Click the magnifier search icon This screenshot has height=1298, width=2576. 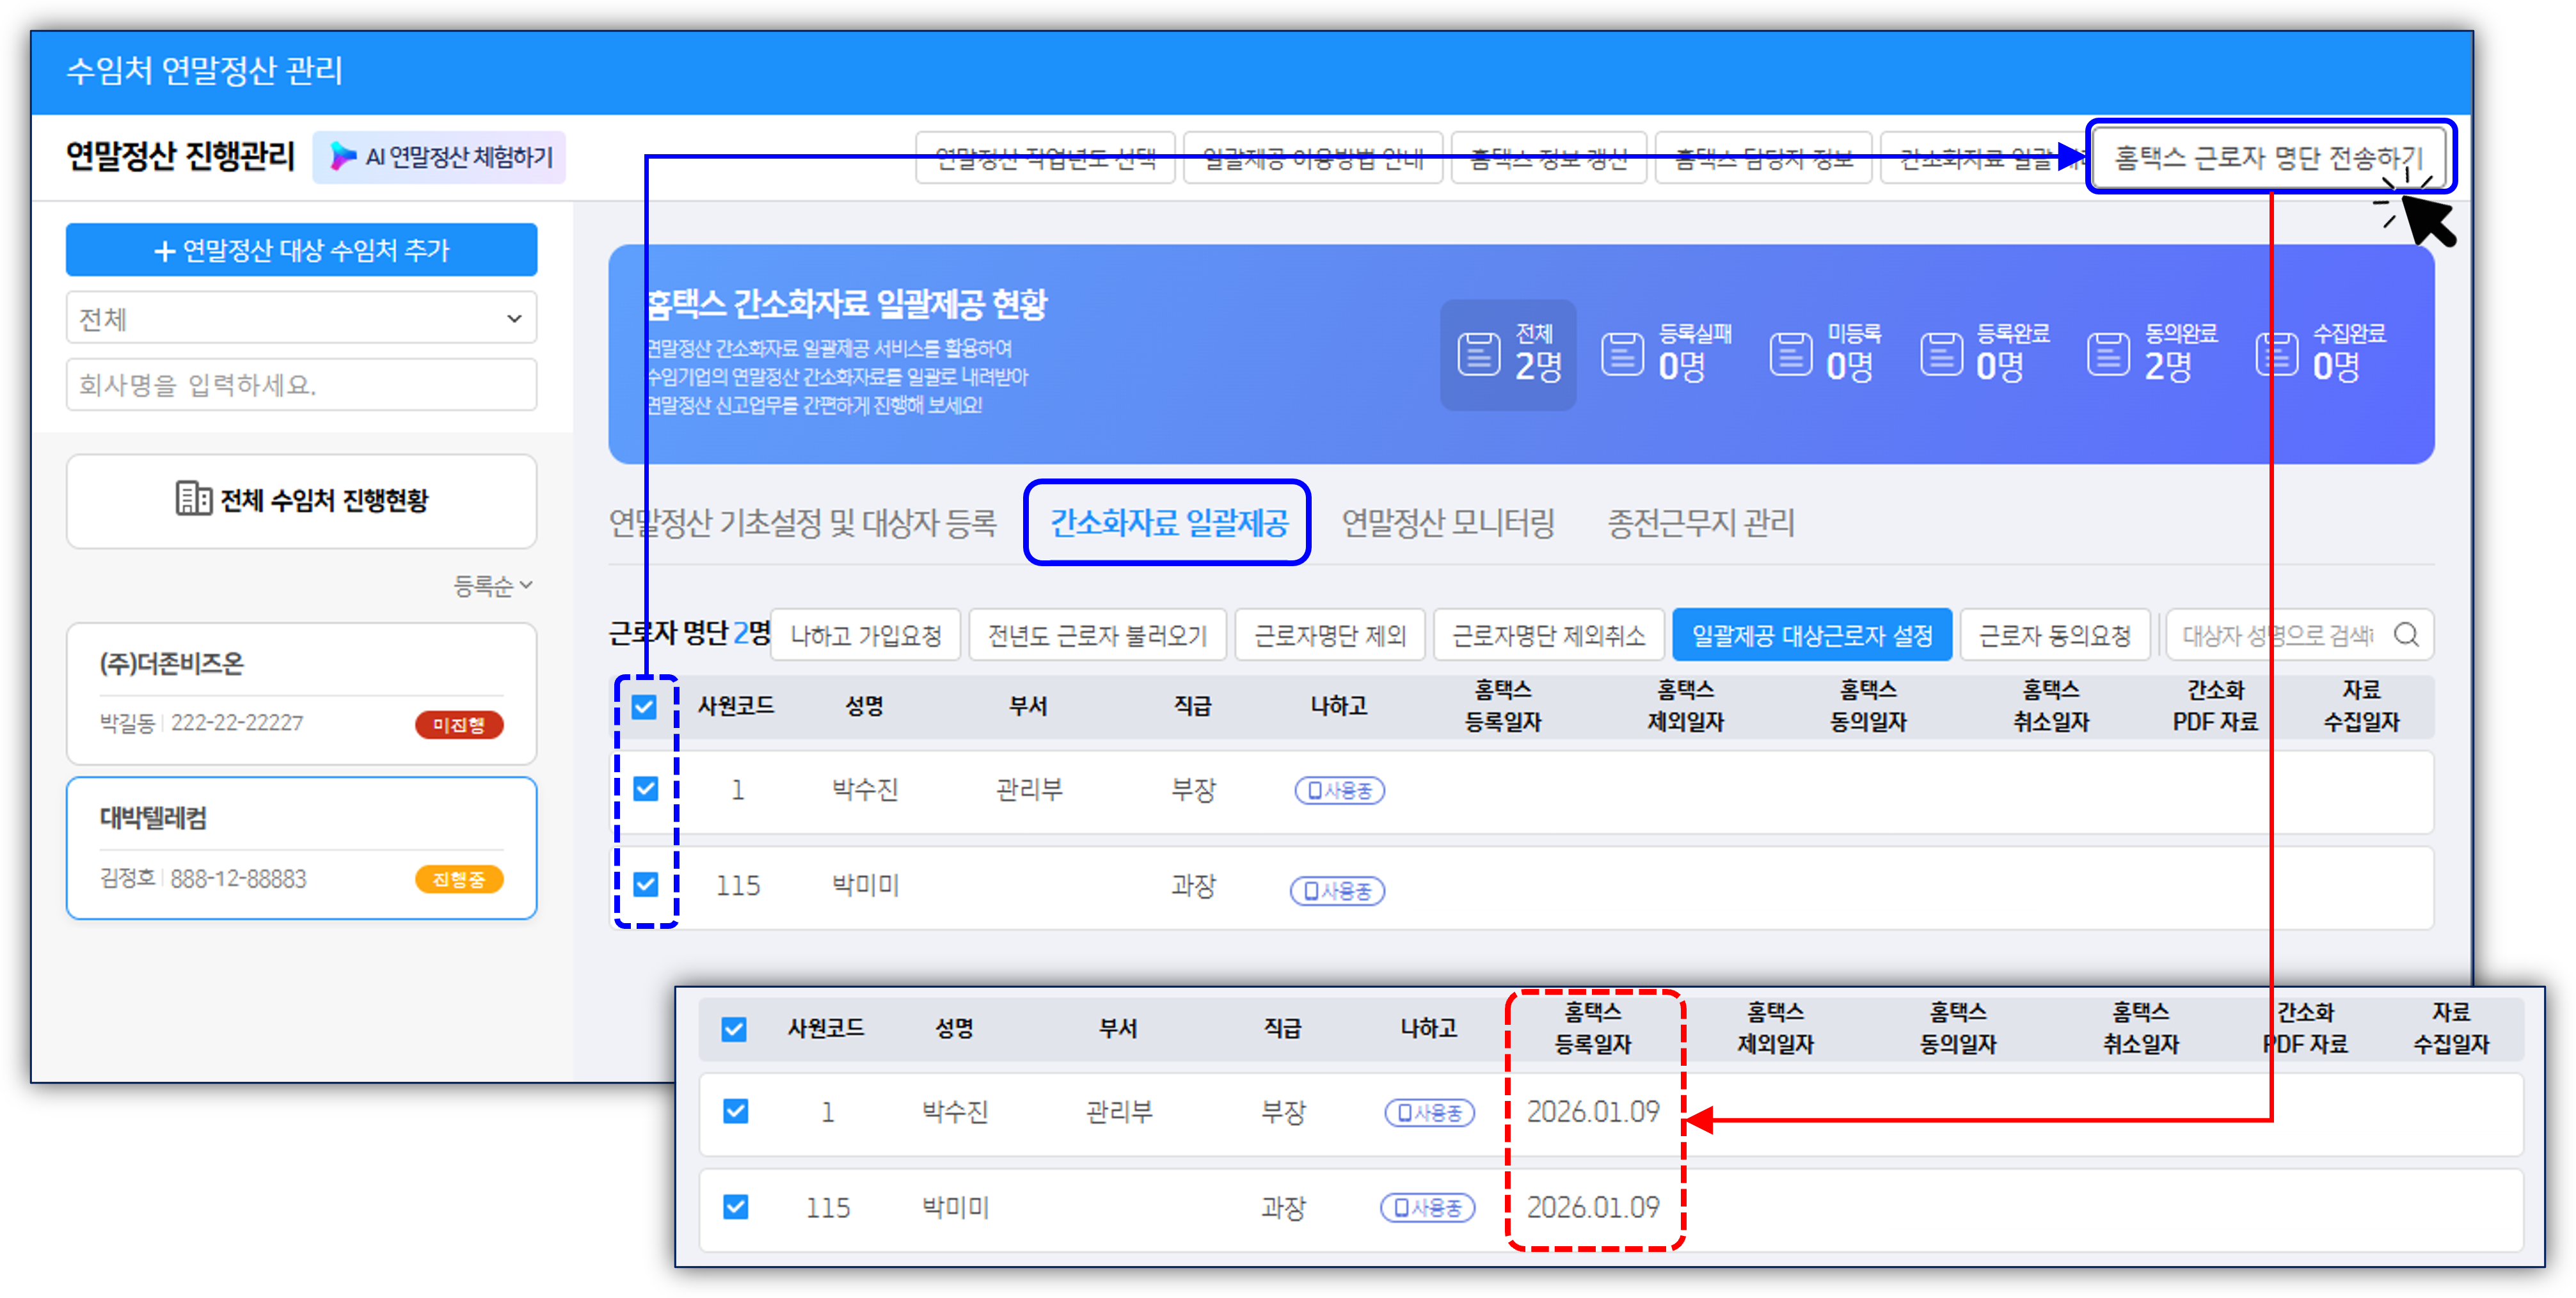(x=2407, y=635)
